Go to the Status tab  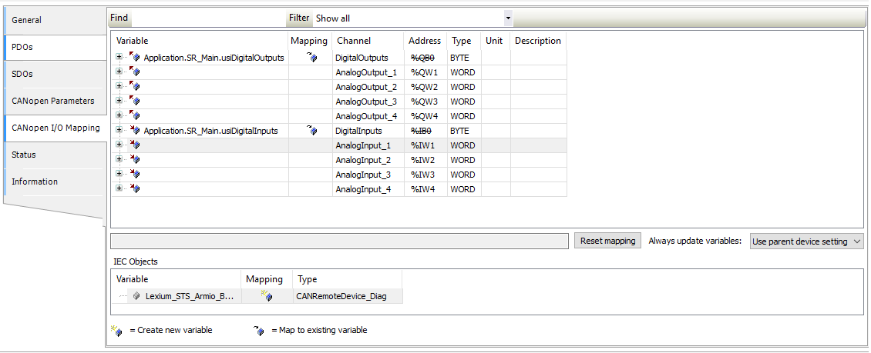coord(54,155)
